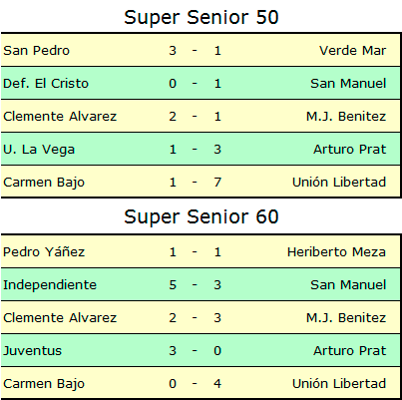Click Unión Libertad's score of 7
This screenshot has width=402, height=400.
[217, 183]
